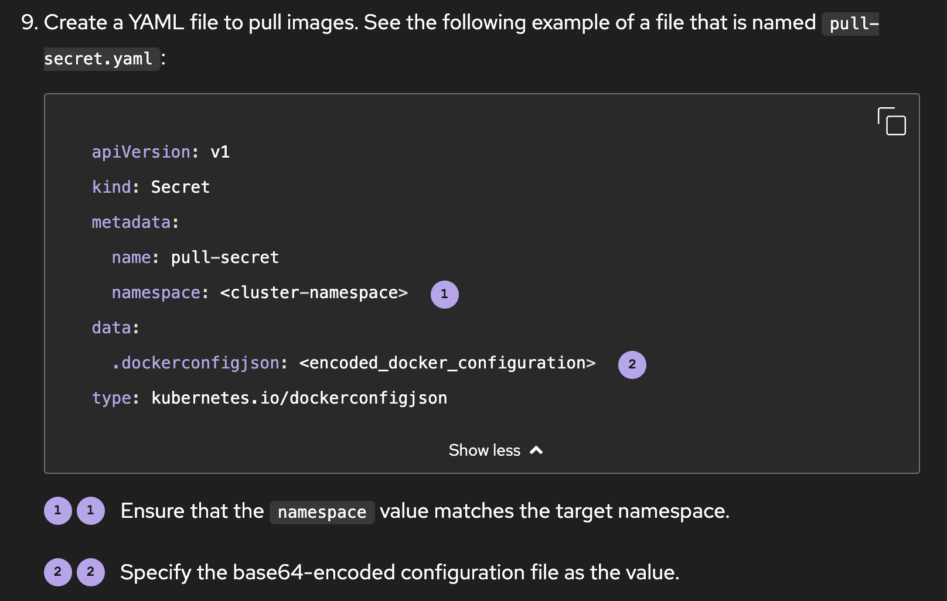Click the kubernetes.io/dockerconfigjson type value

coord(299,398)
